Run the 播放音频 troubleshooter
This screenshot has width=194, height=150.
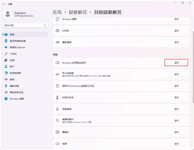pyautogui.click(x=177, y=42)
